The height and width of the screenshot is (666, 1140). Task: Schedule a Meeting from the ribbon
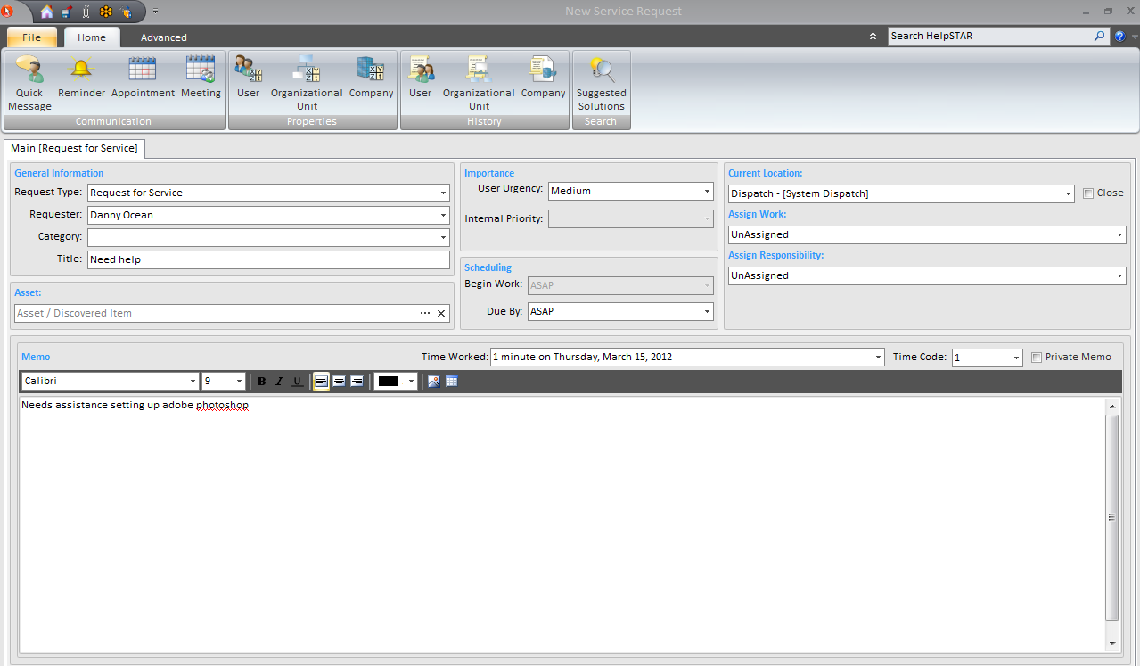(201, 78)
